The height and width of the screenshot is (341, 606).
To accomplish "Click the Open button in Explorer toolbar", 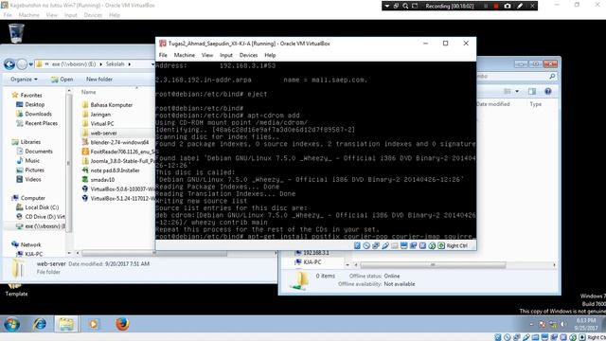I will pos(62,80).
